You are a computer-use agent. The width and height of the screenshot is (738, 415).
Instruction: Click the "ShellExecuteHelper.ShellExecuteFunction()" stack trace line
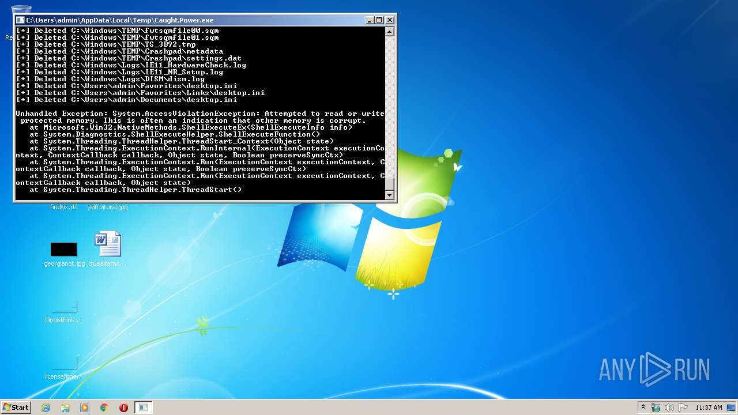(x=175, y=134)
